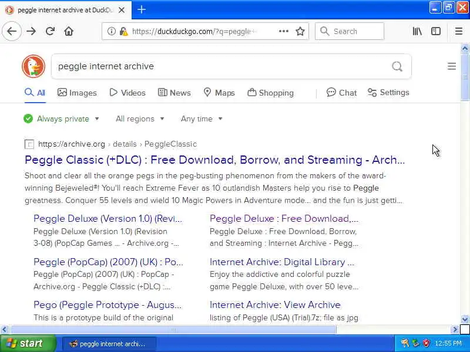Click into the browser Search field
The image size is (470, 352).
[x=350, y=31]
